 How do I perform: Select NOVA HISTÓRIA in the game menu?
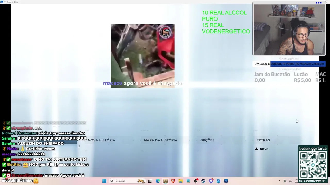[x=101, y=140]
